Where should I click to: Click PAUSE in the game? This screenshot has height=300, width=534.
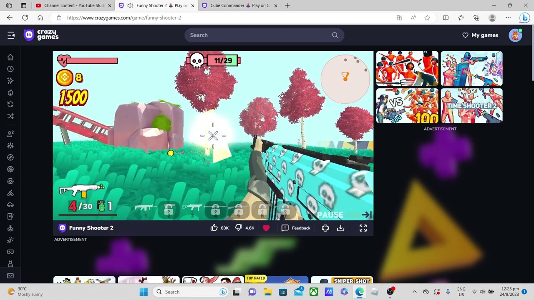tap(330, 215)
